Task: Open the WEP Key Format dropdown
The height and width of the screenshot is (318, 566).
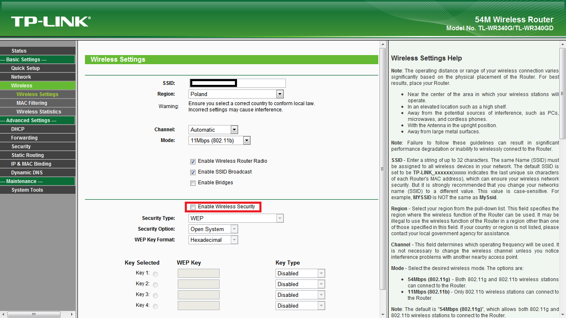Action: pos(213,240)
